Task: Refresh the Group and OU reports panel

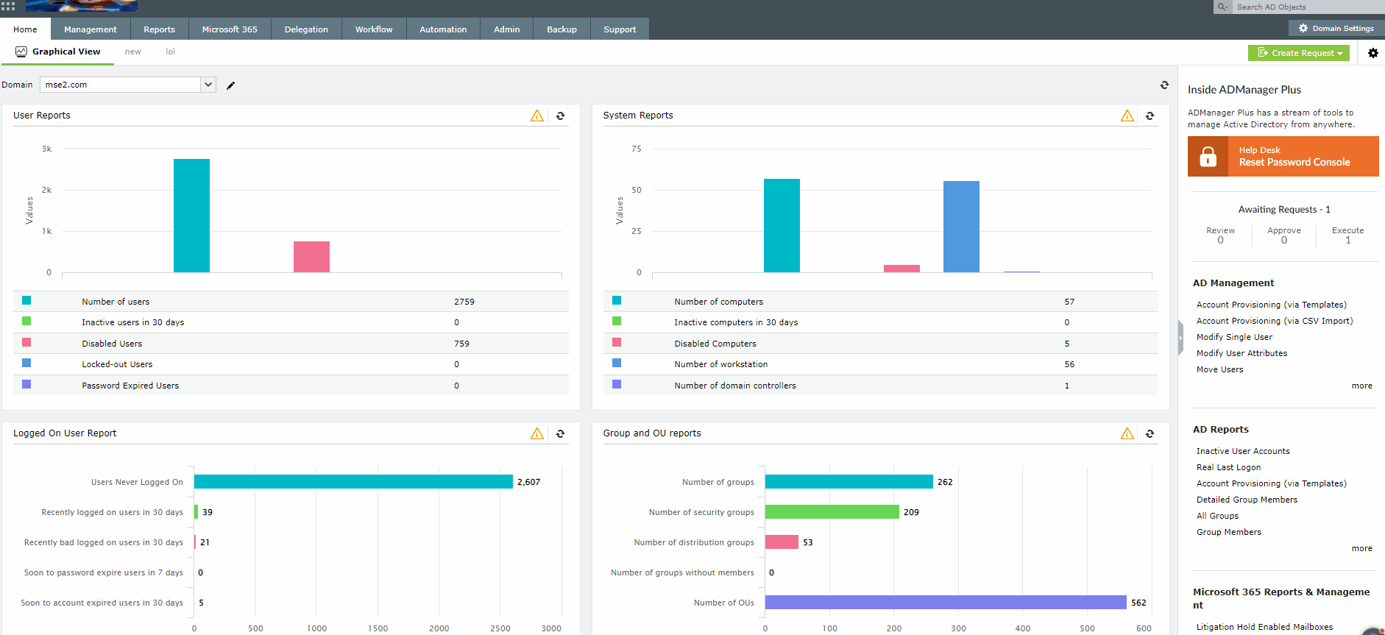Action: pyautogui.click(x=1150, y=434)
